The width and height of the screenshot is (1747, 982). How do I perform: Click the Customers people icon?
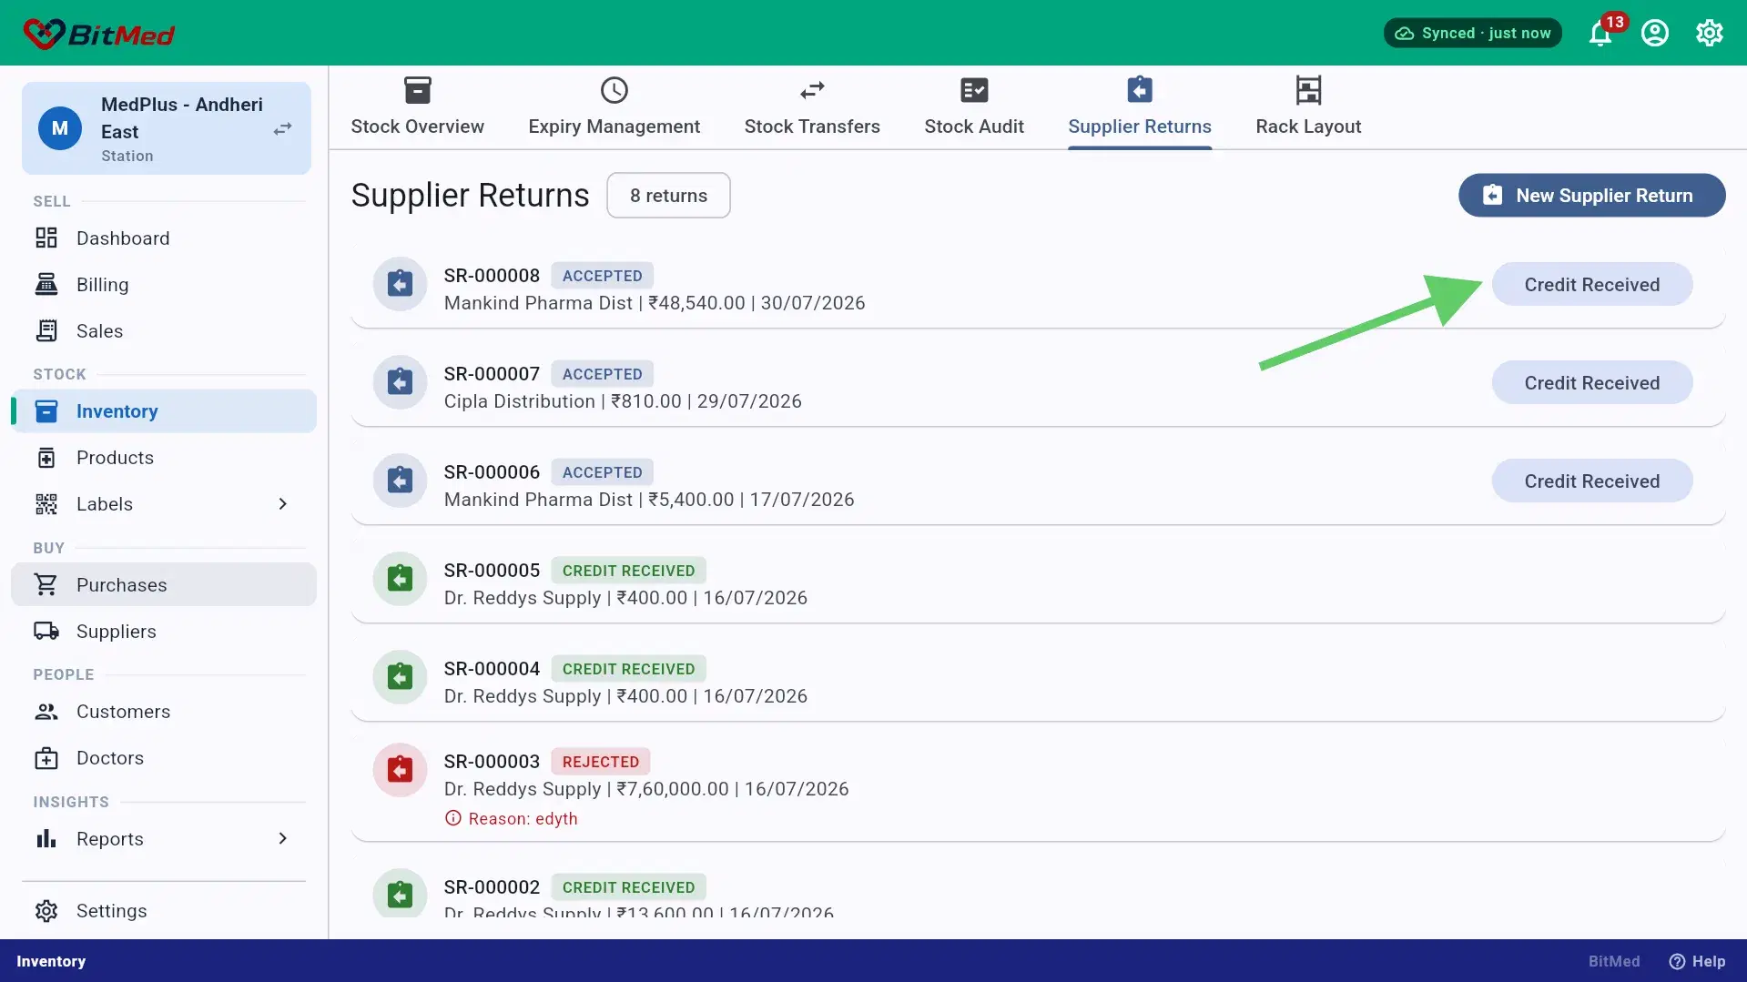click(46, 712)
